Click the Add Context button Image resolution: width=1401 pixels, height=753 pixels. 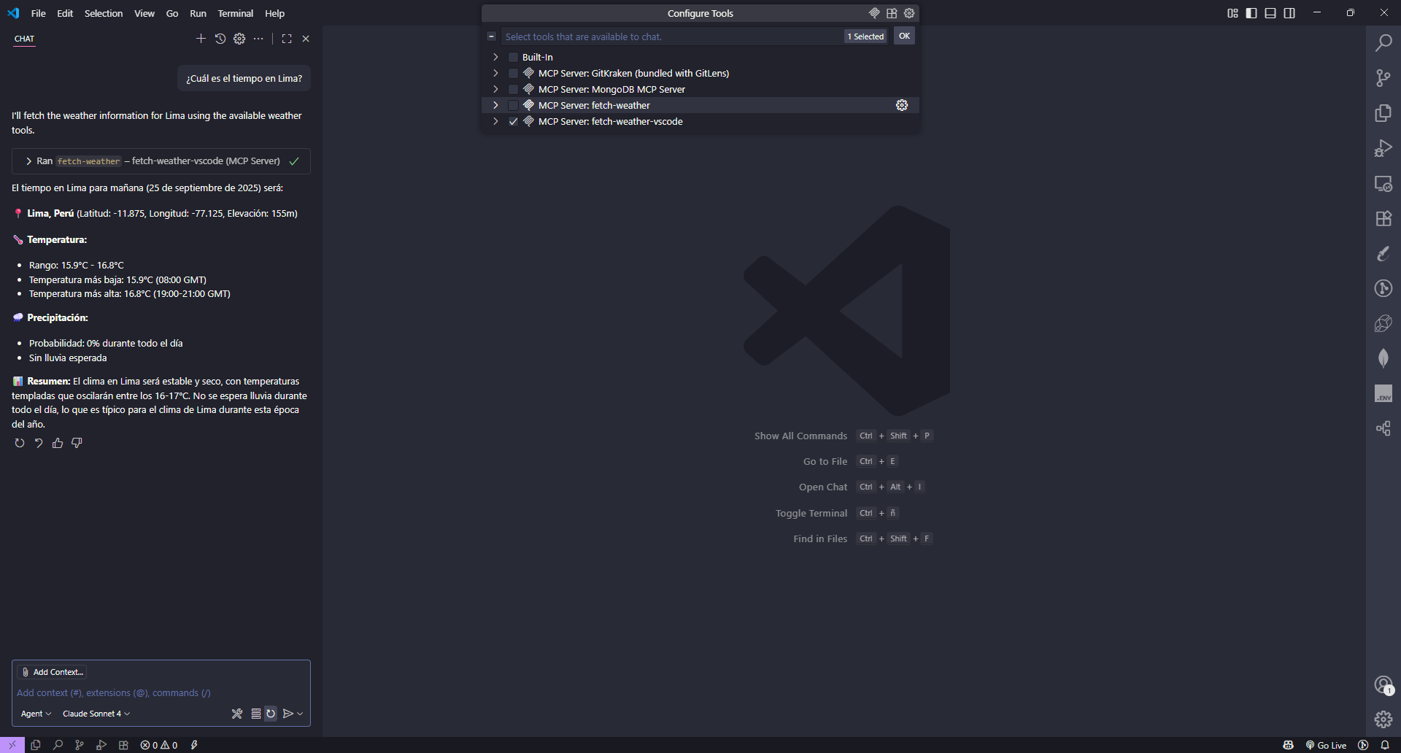[52, 672]
